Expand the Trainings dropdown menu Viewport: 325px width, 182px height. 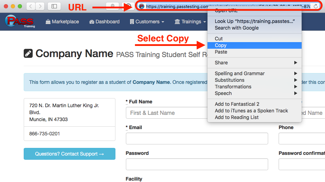click(190, 22)
